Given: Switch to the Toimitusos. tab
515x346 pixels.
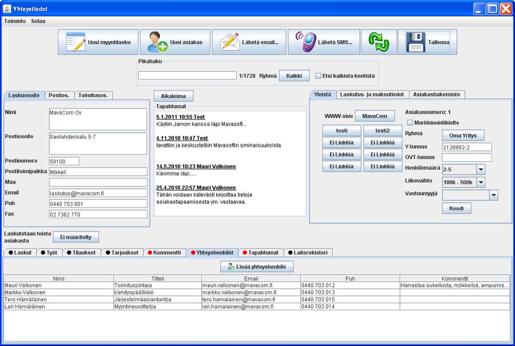Looking at the screenshot, I should (x=93, y=95).
